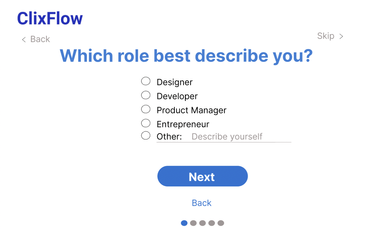
Task: Select the fourth pagination dot
Action: [x=211, y=223]
